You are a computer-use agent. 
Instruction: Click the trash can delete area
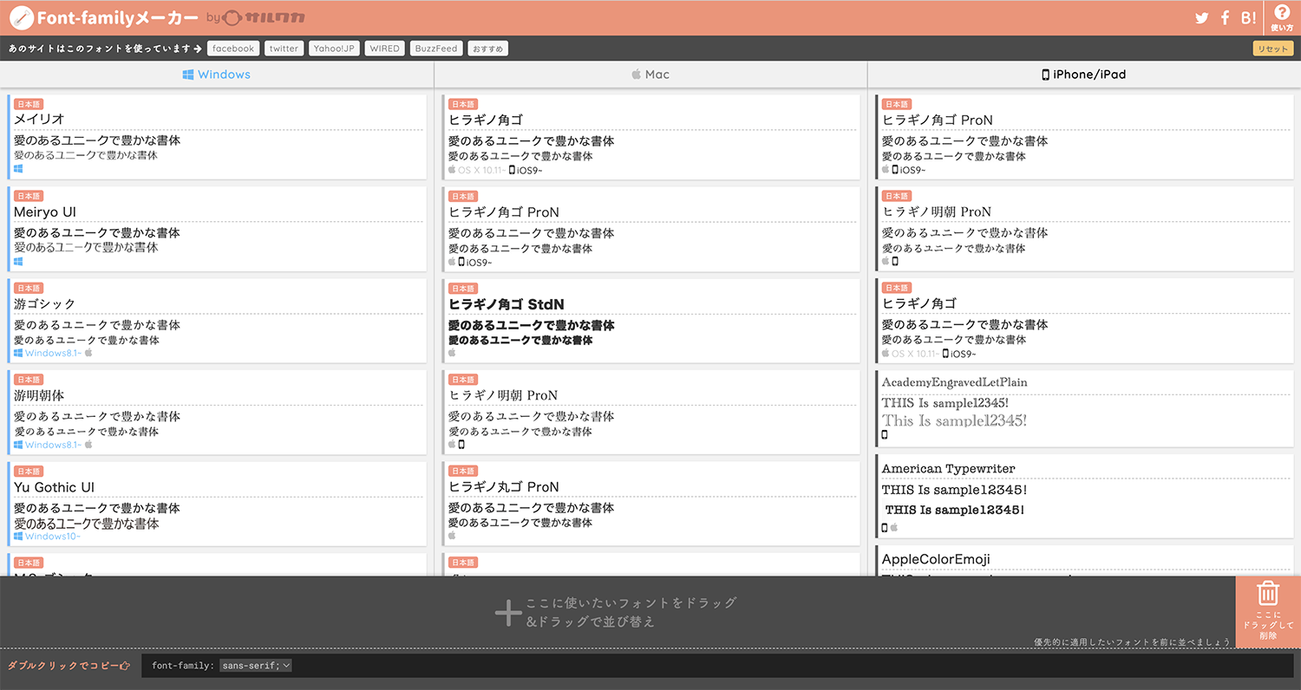(x=1268, y=612)
